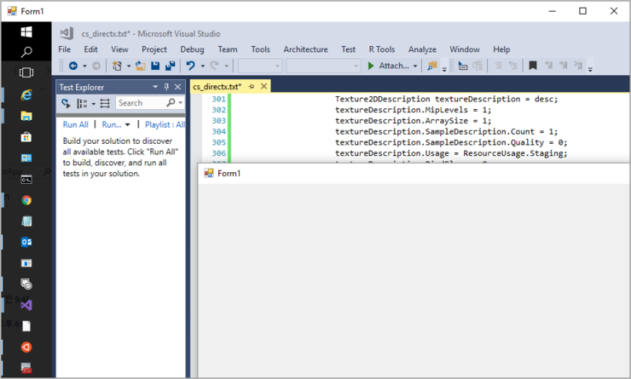Toggle auto-hide pin on Test Explorer
This screenshot has height=379, width=631.
point(166,87)
